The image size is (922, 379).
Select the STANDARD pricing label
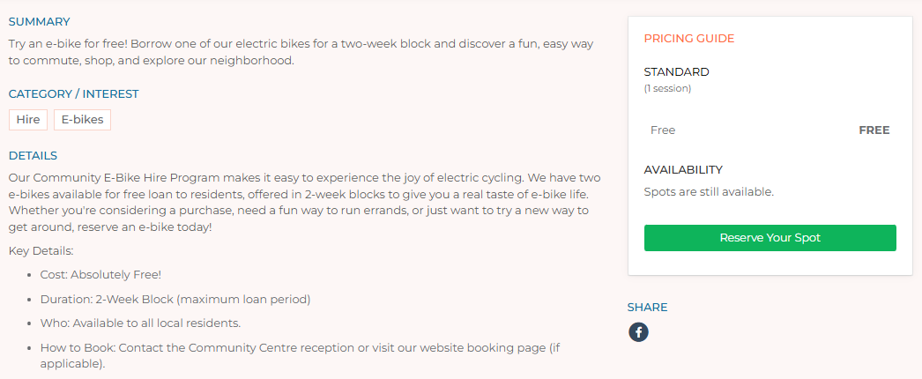[676, 72]
